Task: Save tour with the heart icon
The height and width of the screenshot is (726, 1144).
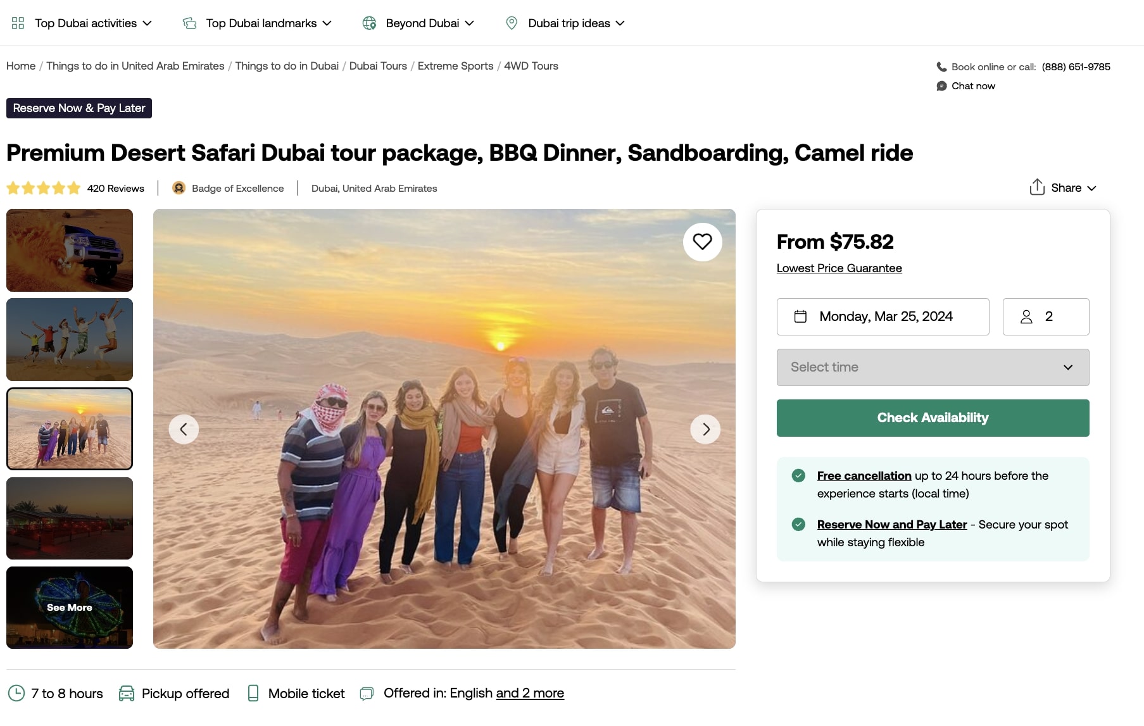Action: pyautogui.click(x=702, y=242)
